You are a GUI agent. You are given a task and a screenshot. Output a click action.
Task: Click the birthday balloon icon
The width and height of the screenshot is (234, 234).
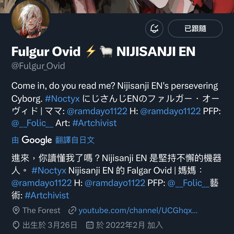[16, 225]
